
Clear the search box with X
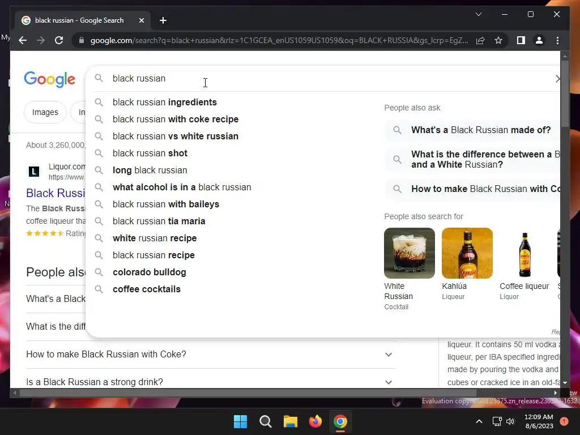(x=557, y=78)
